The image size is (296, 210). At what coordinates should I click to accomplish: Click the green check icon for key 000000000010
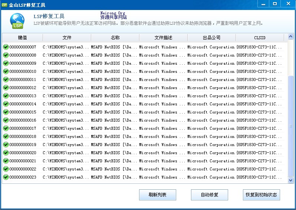(x=6, y=71)
